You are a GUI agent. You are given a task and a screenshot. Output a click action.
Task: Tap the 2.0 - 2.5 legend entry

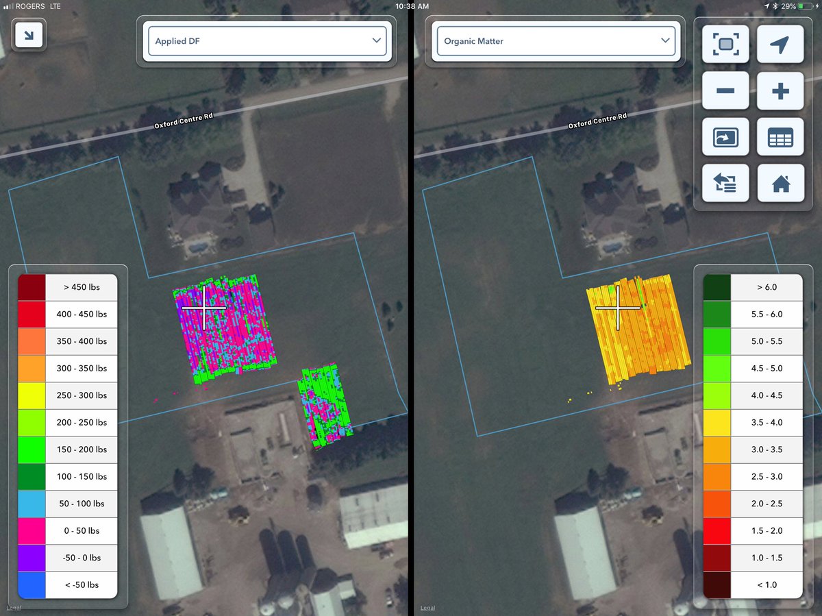pyautogui.click(x=753, y=504)
